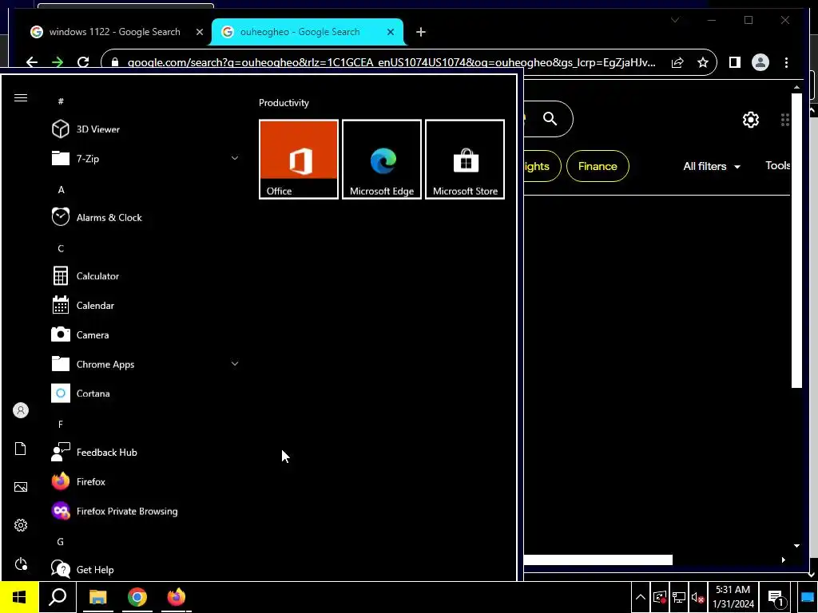Open Firefox on the taskbar
Screen dimensions: 818x613
(x=177, y=597)
